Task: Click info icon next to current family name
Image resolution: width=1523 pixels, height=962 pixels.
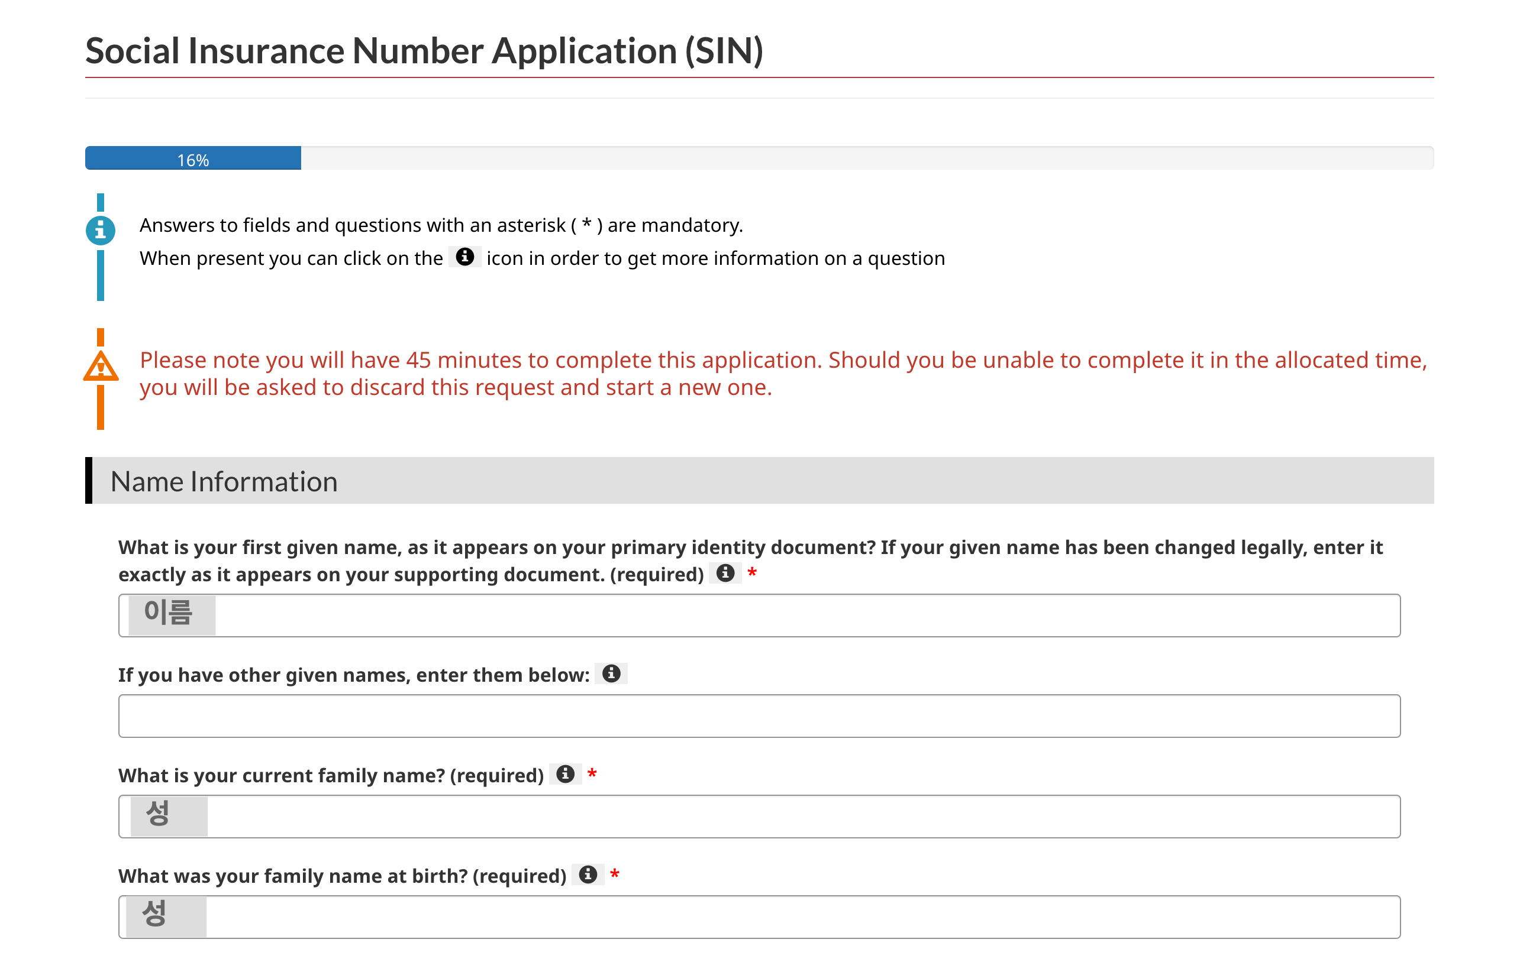Action: tap(565, 775)
